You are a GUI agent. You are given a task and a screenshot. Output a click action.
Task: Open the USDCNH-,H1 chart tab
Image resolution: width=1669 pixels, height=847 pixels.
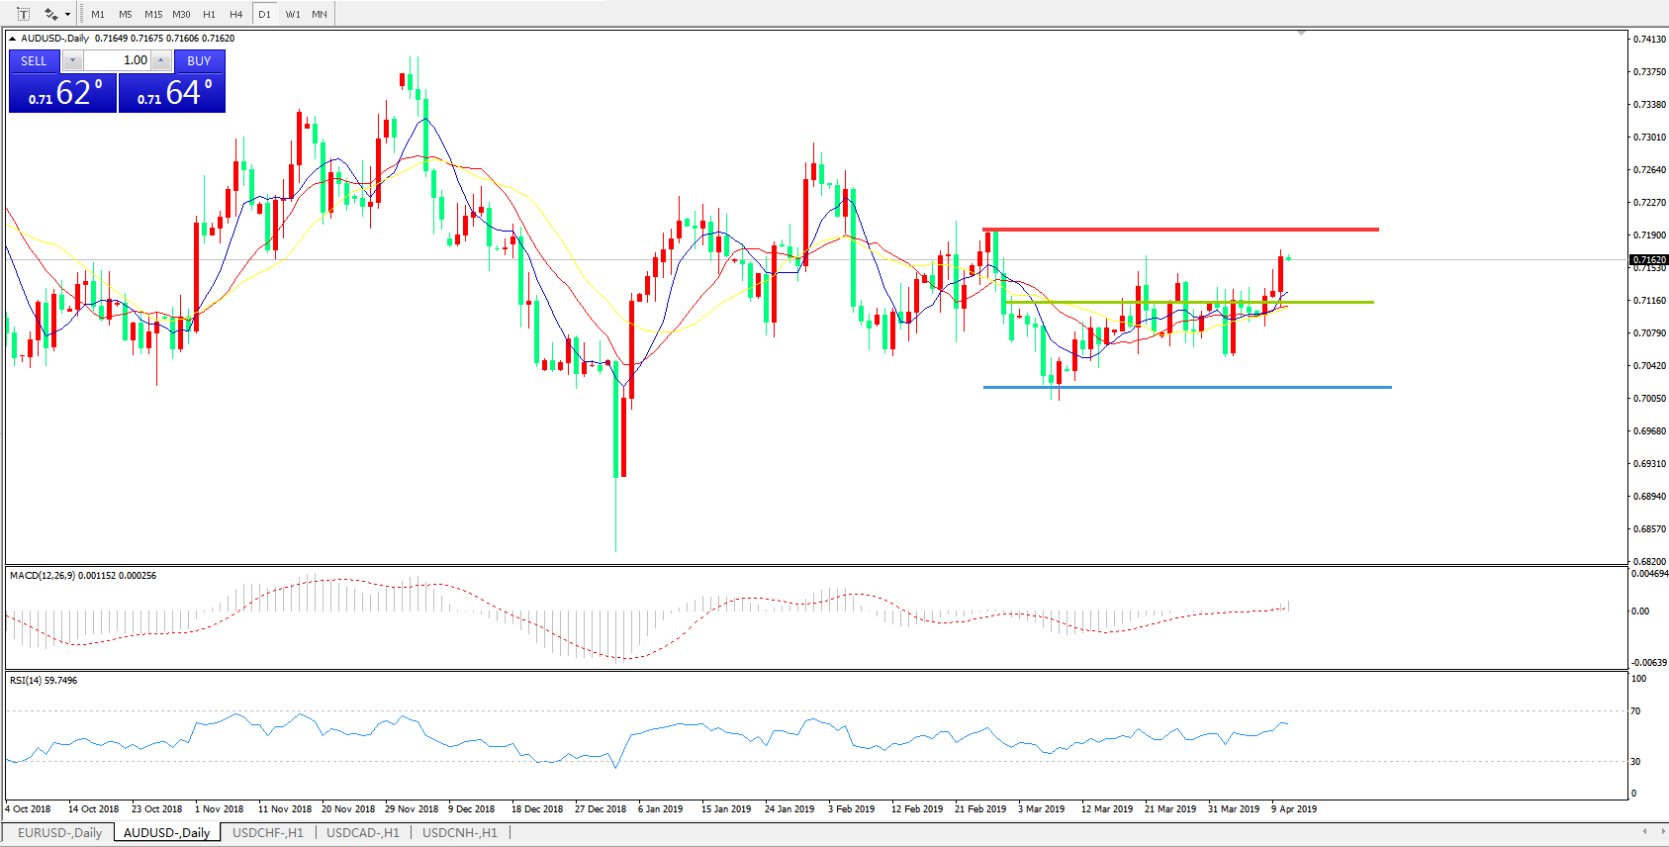coord(460,833)
